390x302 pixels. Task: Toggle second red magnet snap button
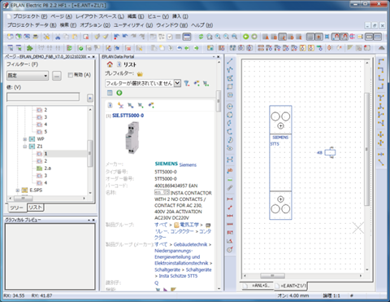pos(344,37)
